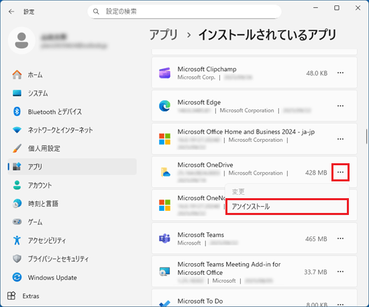The image size is (369, 307).
Task: Click the three dots for Microsoft OneDrive
Action: tap(340, 172)
